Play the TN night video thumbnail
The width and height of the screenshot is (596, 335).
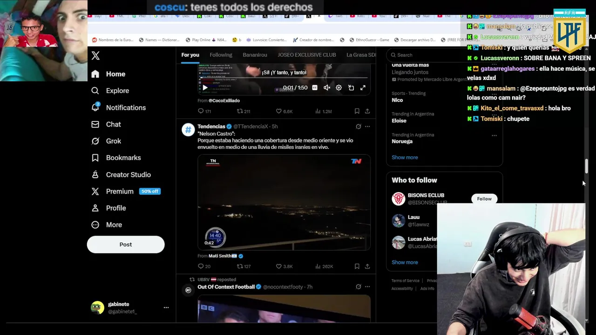pyautogui.click(x=284, y=202)
